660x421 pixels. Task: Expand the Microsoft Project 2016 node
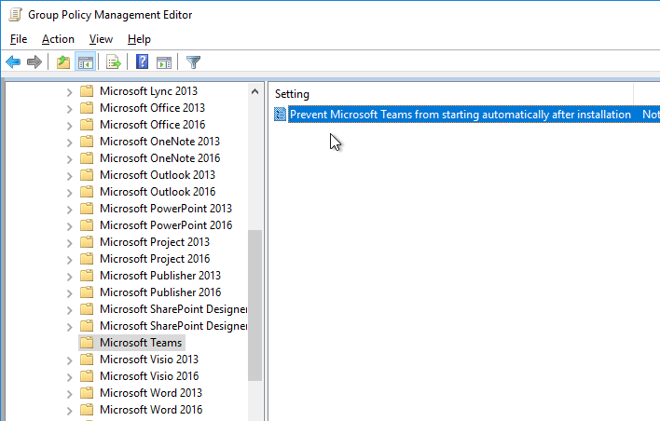70,260
